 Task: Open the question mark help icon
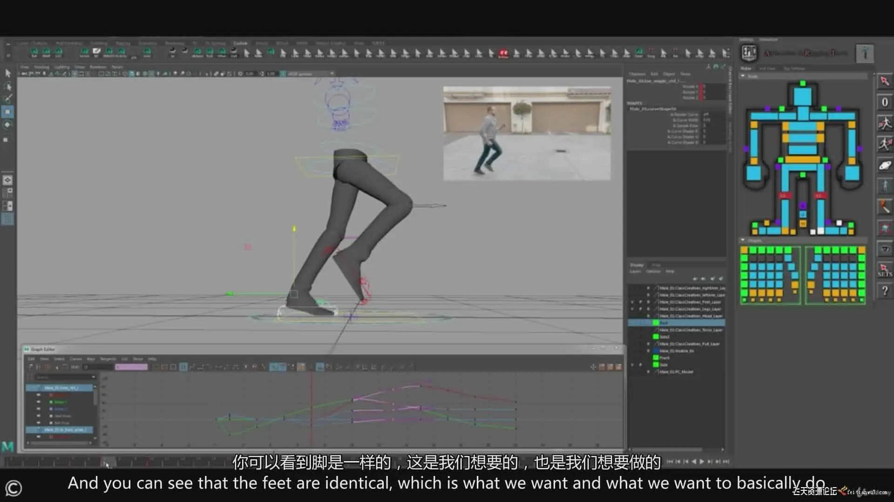pos(885,291)
